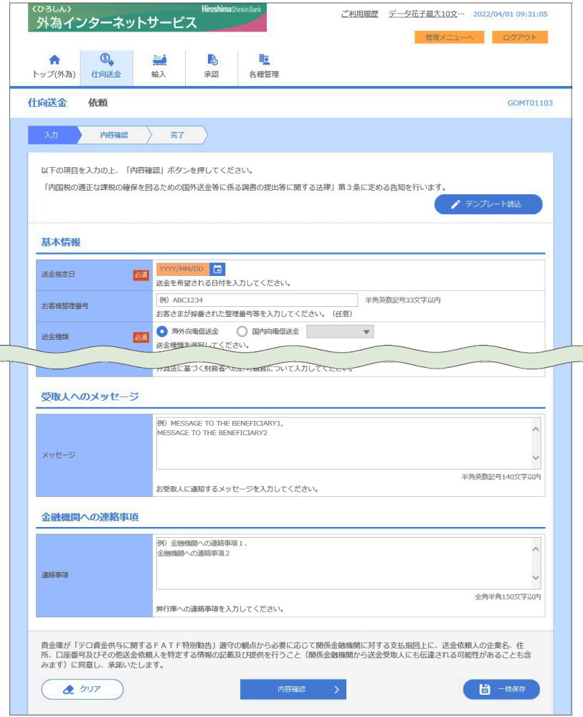Click the クリア eraser button
The width and height of the screenshot is (583, 717).
coord(82,689)
